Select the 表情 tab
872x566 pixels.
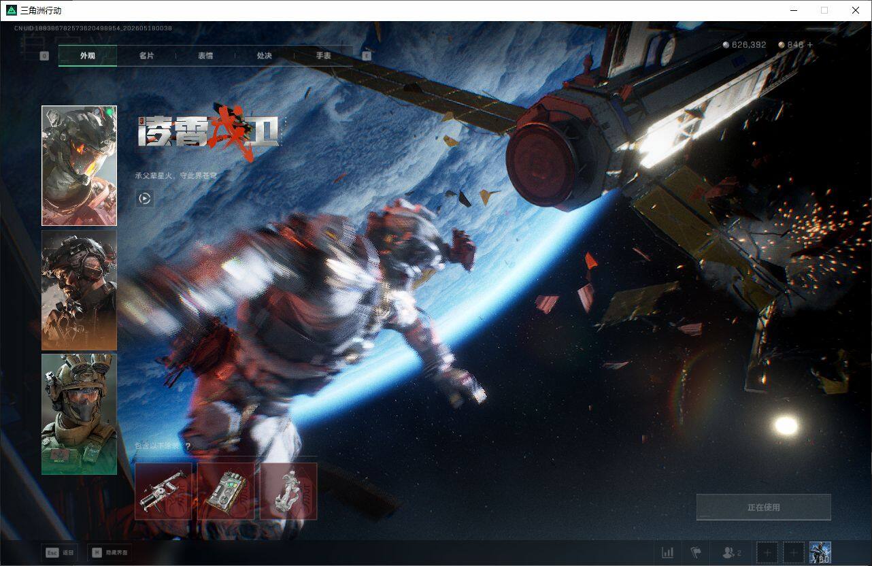click(205, 56)
